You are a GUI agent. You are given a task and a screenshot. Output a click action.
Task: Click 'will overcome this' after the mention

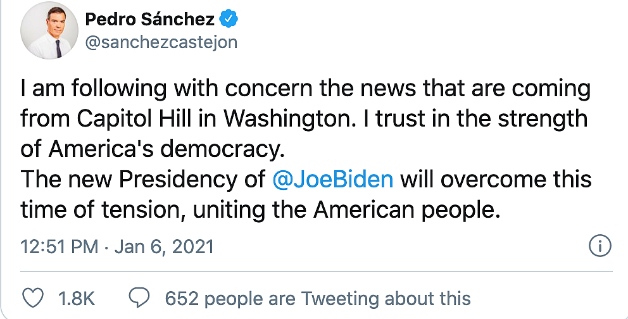point(496,180)
